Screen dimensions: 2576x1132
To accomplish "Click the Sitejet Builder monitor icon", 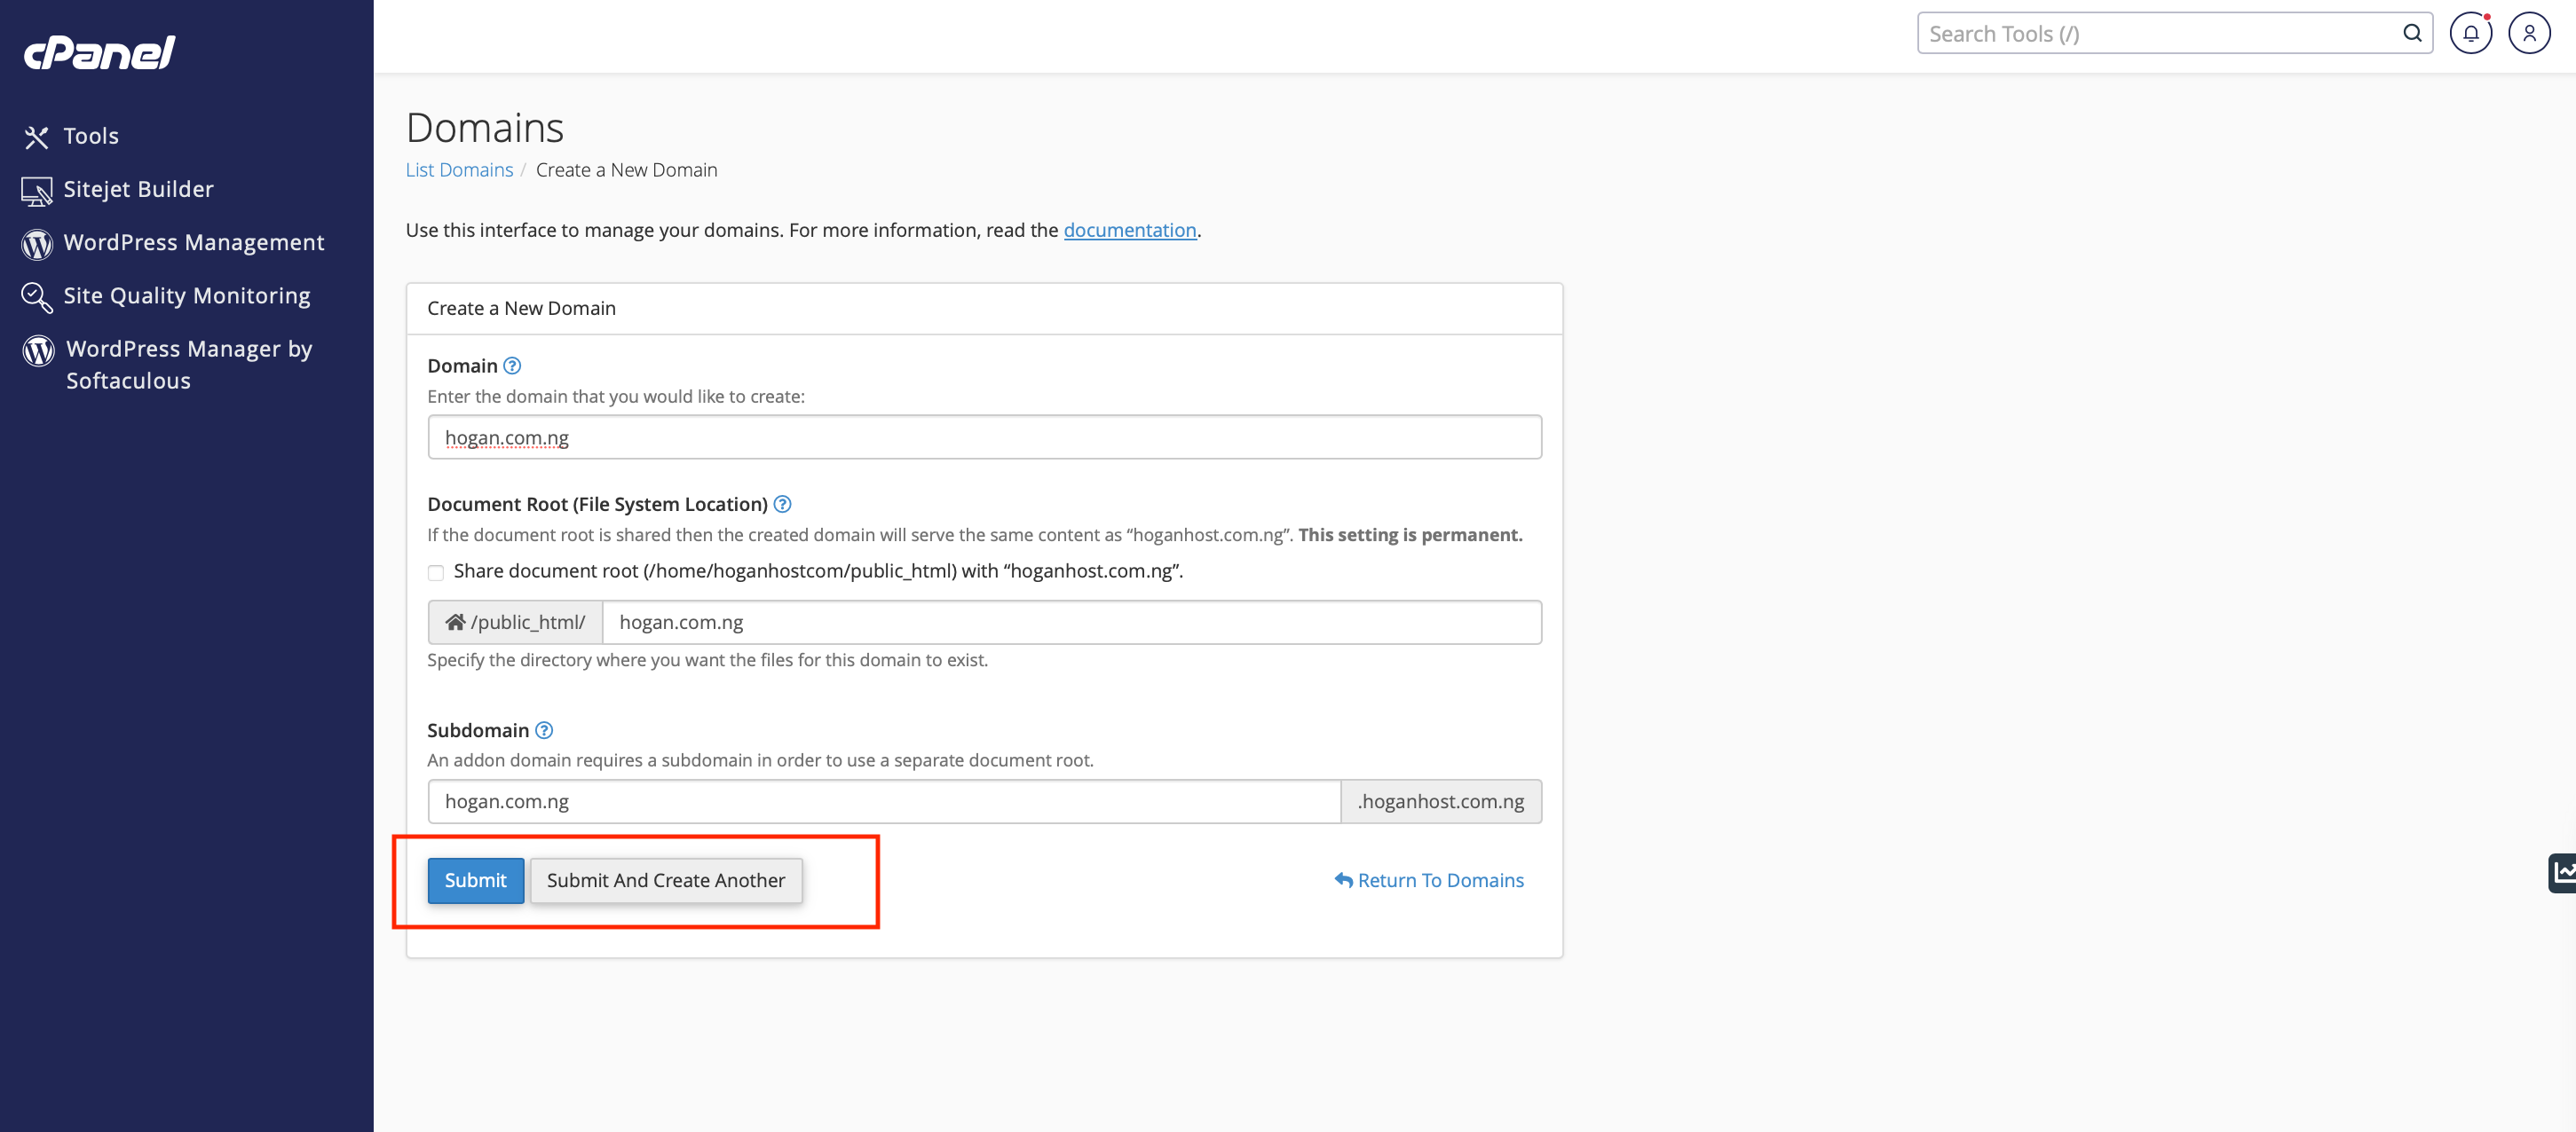I will tap(37, 191).
